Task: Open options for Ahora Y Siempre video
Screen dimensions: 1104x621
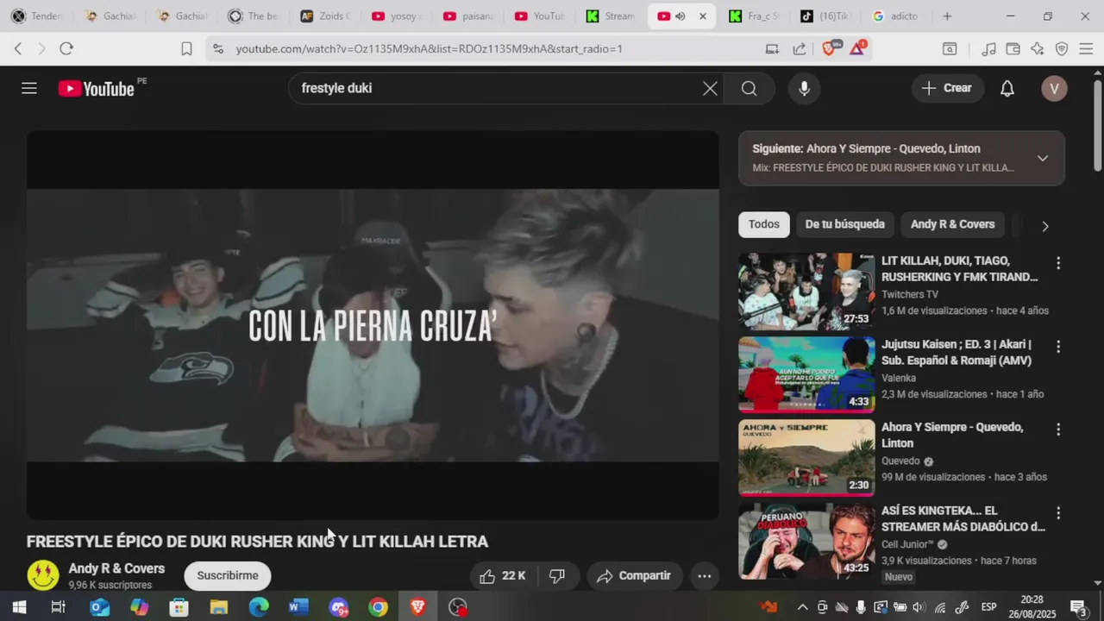Action: (x=1058, y=429)
